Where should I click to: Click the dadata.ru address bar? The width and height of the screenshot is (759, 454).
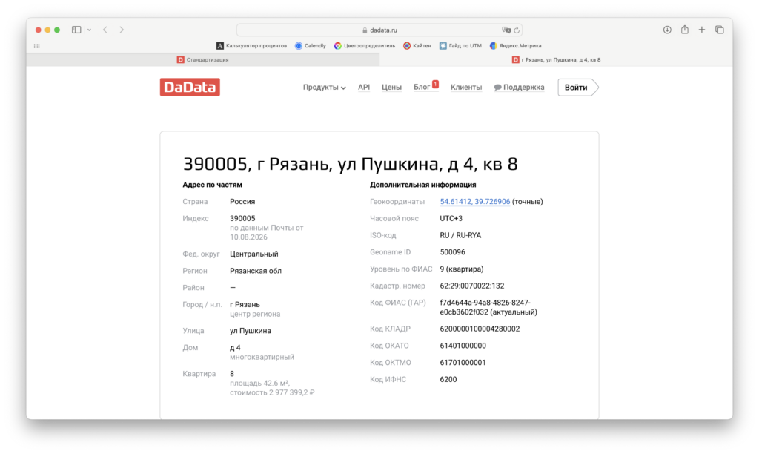[379, 30]
